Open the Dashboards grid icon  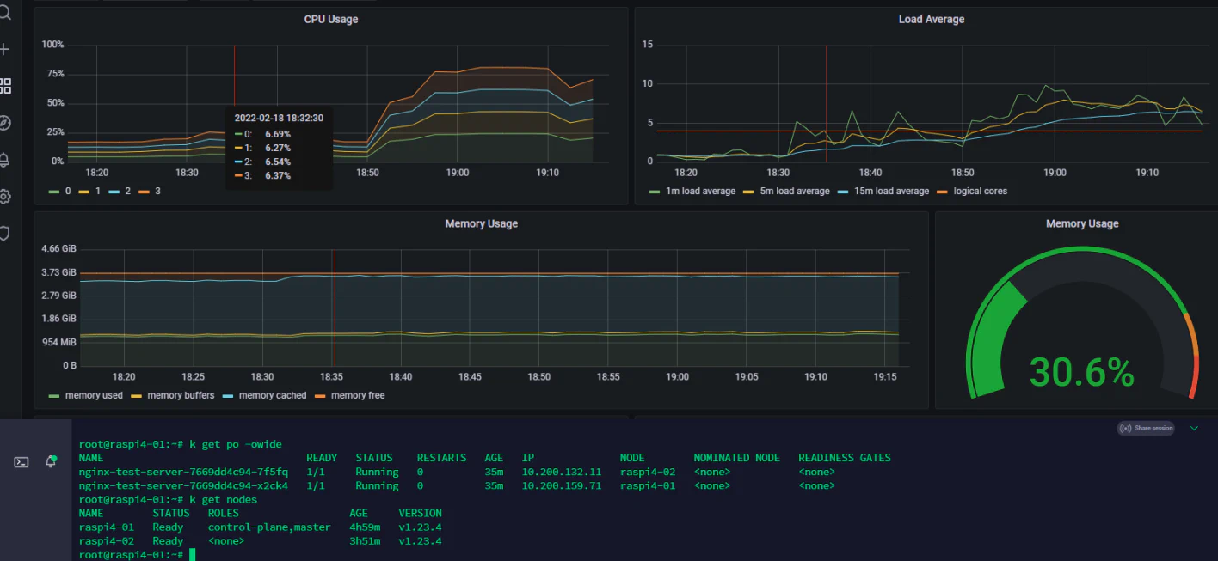5,86
